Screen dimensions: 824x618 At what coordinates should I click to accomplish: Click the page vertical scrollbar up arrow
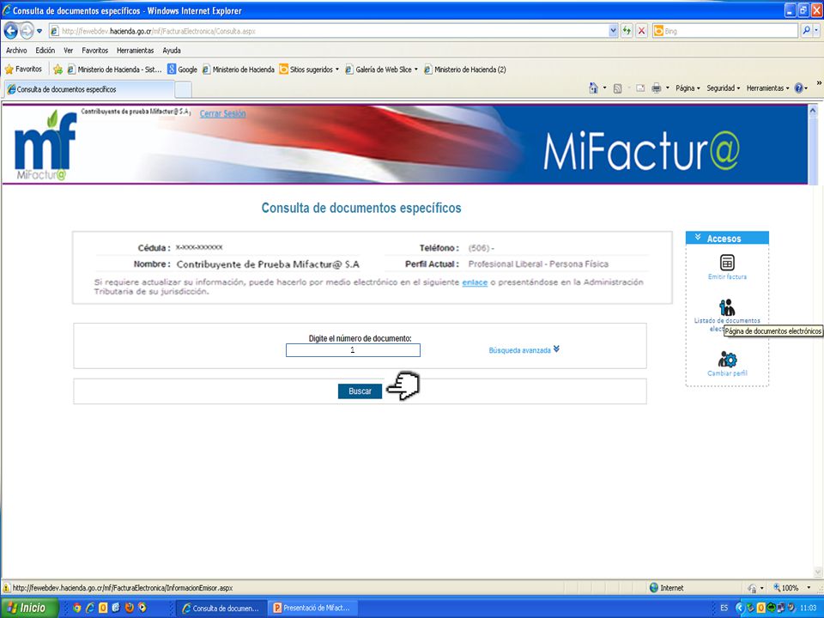point(813,111)
